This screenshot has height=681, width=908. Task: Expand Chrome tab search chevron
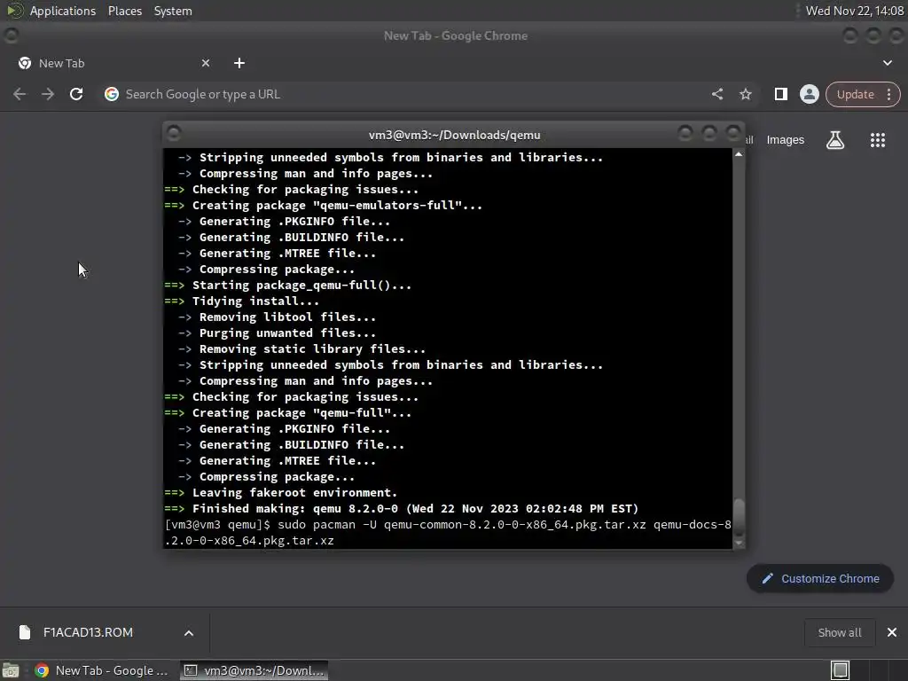click(887, 63)
